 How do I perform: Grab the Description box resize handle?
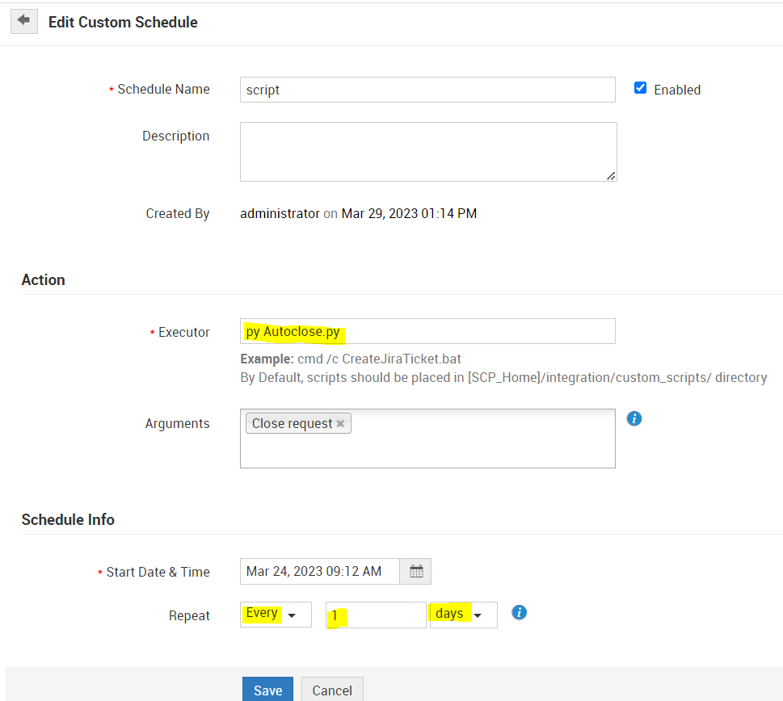coord(611,175)
